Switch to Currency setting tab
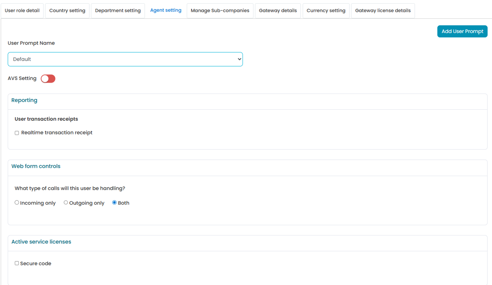The width and height of the screenshot is (492, 285). click(x=326, y=11)
